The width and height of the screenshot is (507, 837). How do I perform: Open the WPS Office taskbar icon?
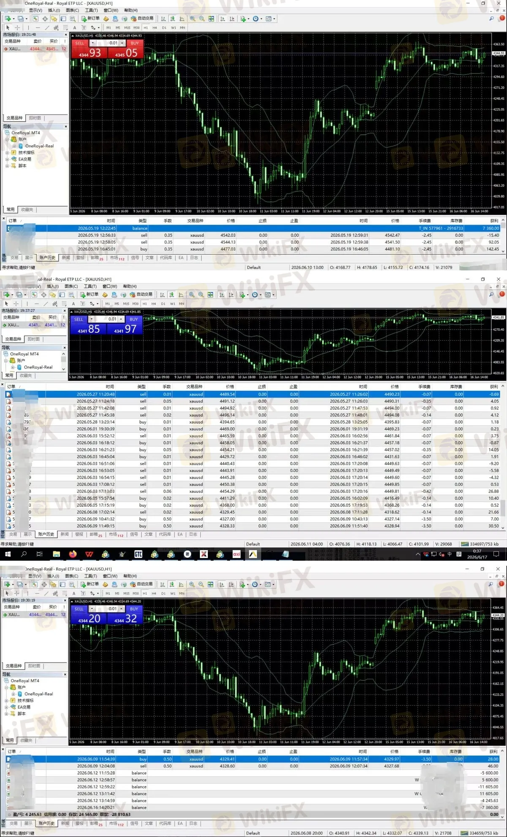[89, 554]
